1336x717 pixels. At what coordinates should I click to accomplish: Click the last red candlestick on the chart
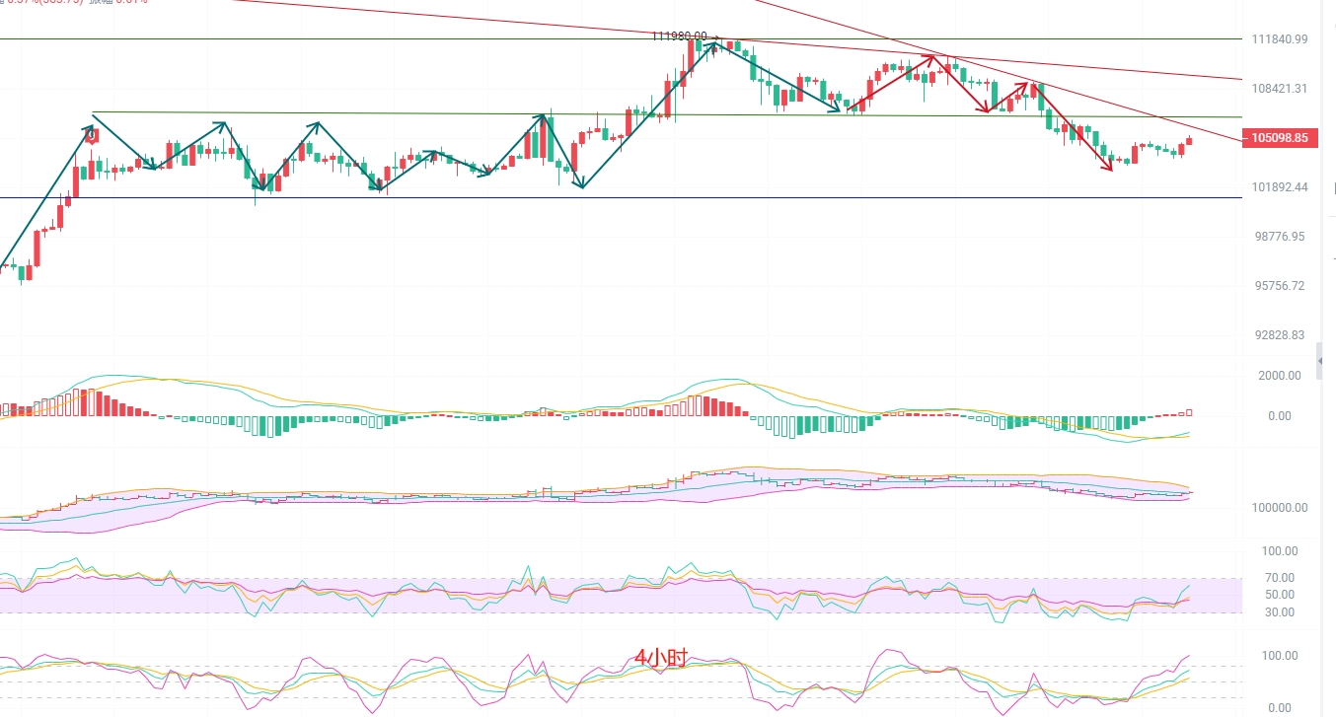tap(1190, 141)
